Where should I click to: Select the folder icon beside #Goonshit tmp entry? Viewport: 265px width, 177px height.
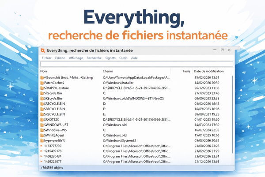42,77
